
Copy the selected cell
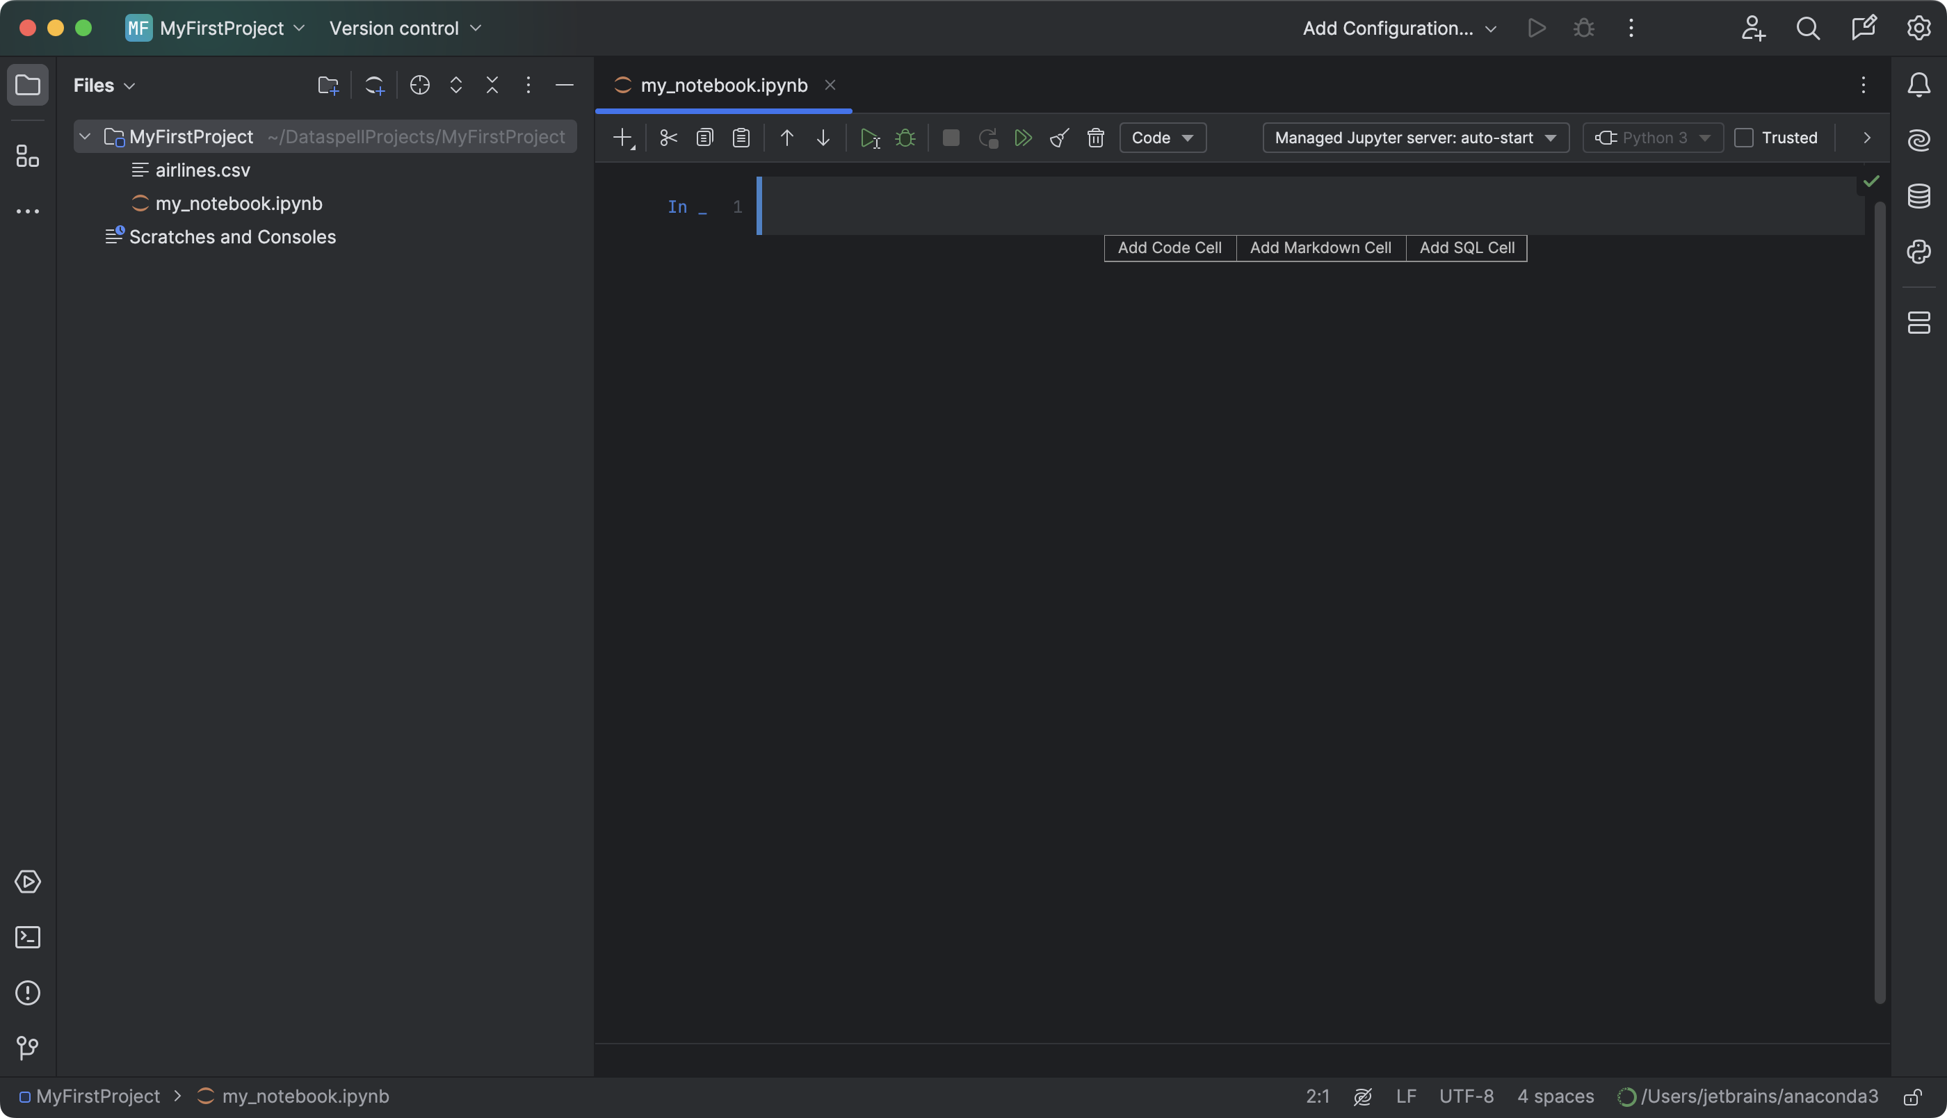pyautogui.click(x=705, y=138)
